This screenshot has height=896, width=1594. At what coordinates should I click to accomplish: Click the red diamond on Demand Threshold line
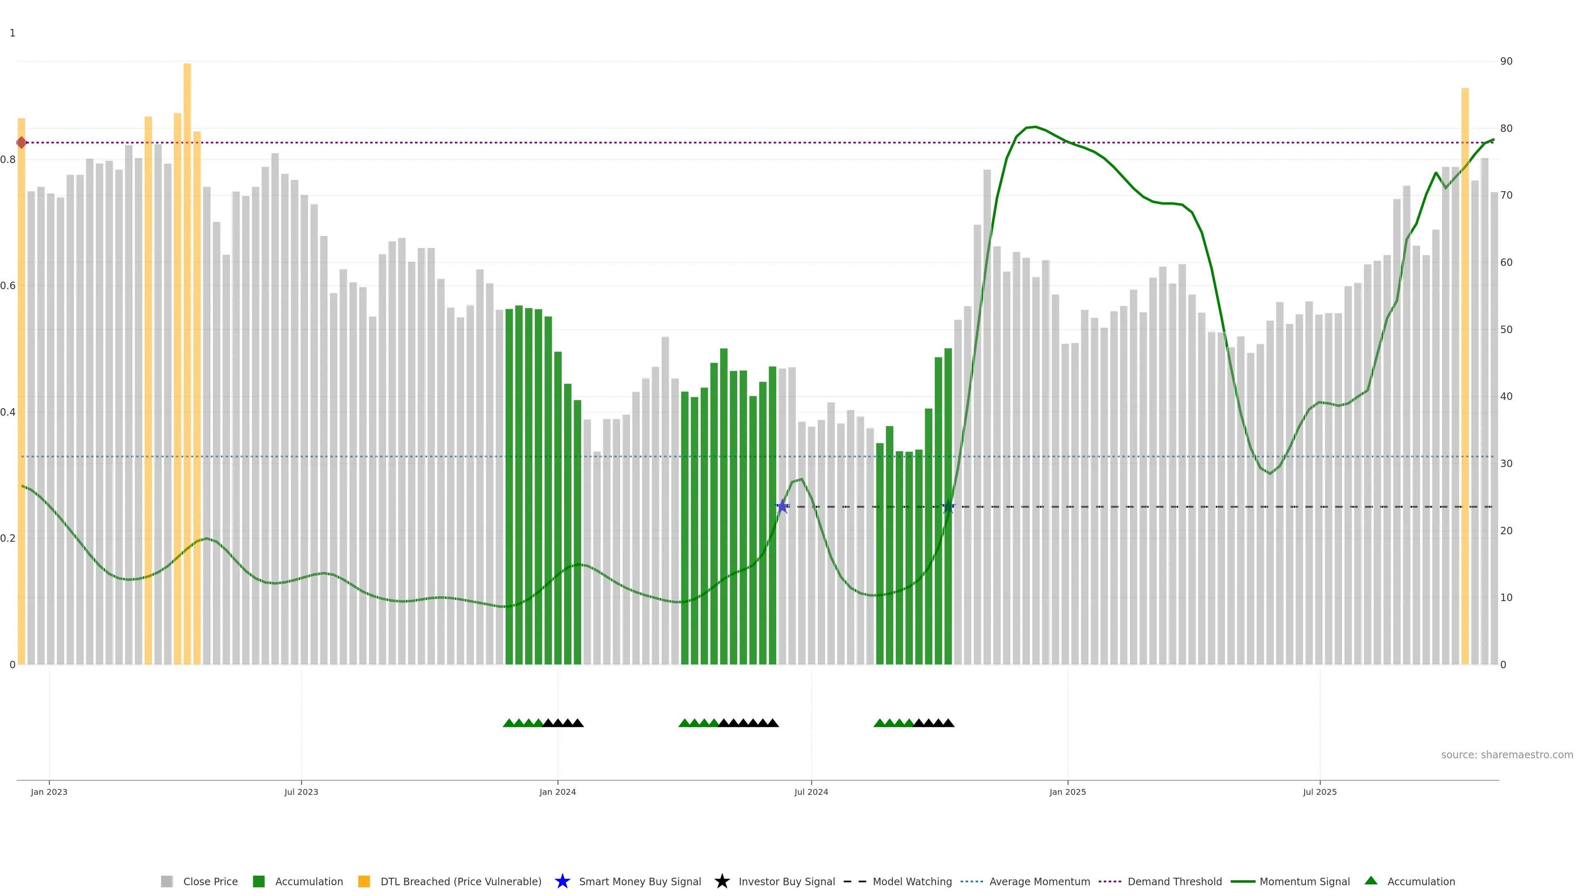22,143
